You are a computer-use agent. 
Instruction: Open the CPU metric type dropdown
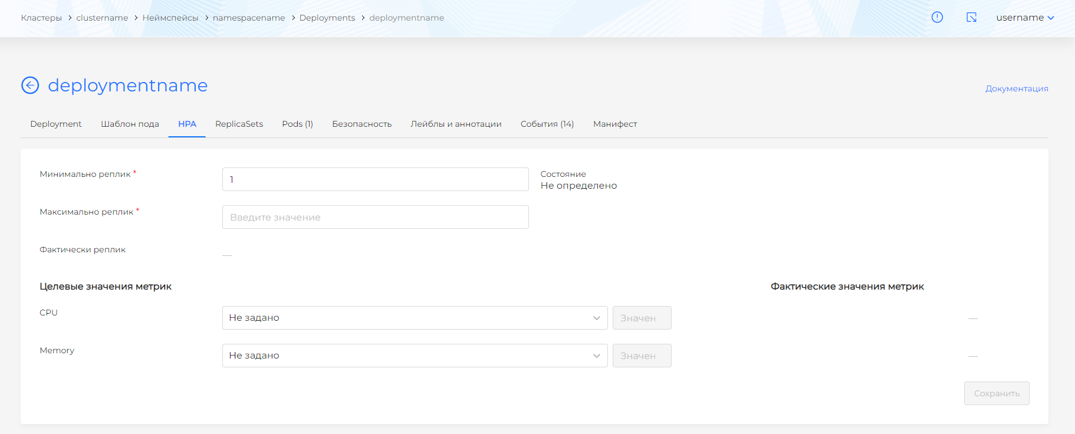click(x=415, y=318)
